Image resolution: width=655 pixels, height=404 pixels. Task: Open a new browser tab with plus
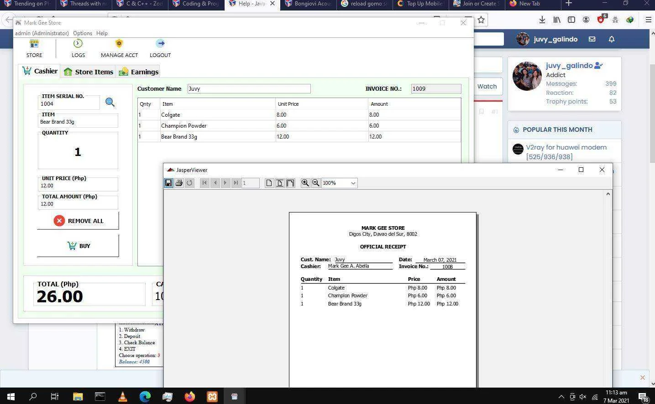click(x=569, y=4)
